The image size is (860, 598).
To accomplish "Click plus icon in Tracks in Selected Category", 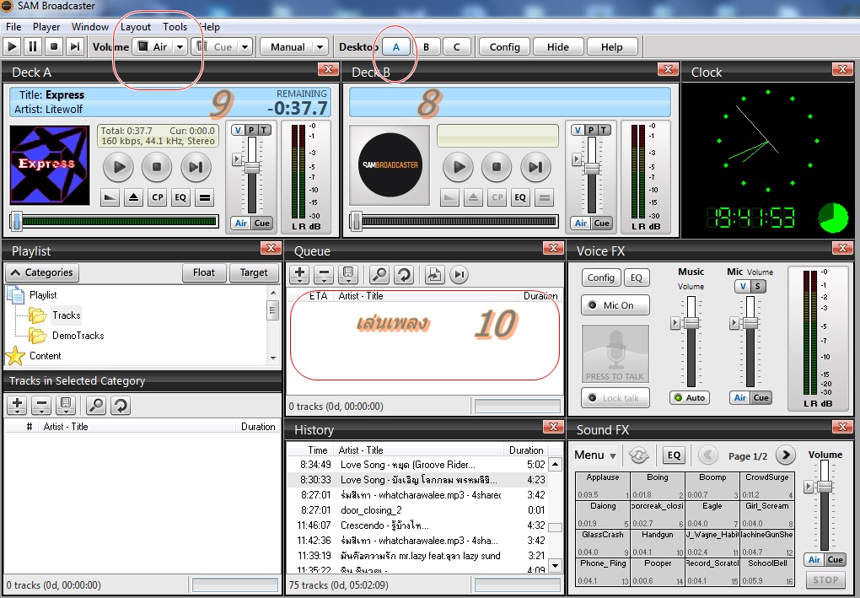I will (17, 406).
